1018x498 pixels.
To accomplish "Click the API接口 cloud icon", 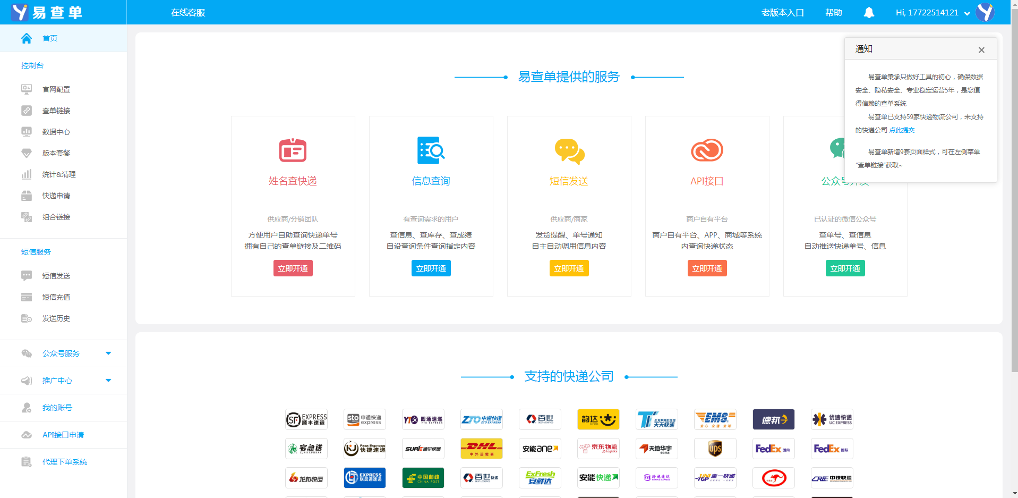I will (x=707, y=150).
